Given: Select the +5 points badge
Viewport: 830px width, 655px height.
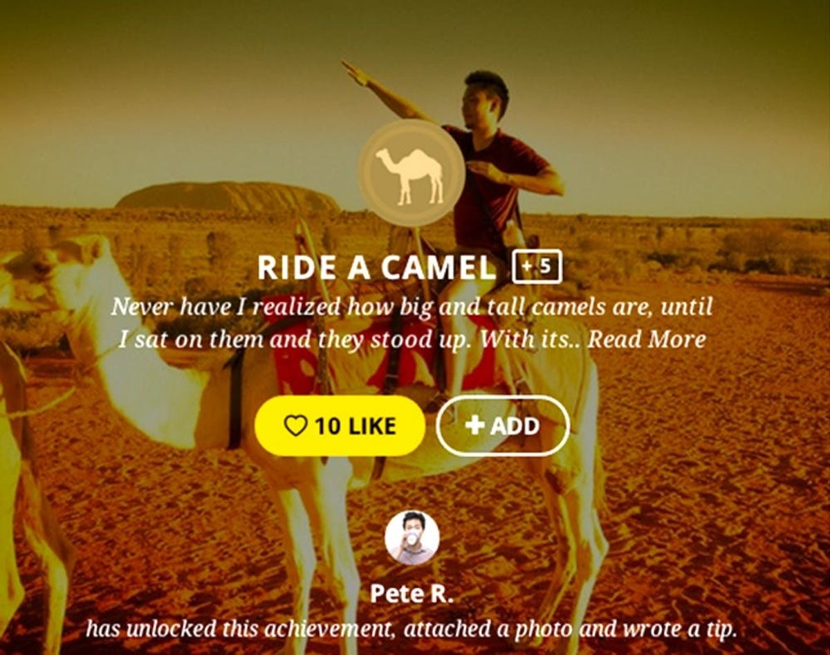Looking at the screenshot, I should (537, 267).
